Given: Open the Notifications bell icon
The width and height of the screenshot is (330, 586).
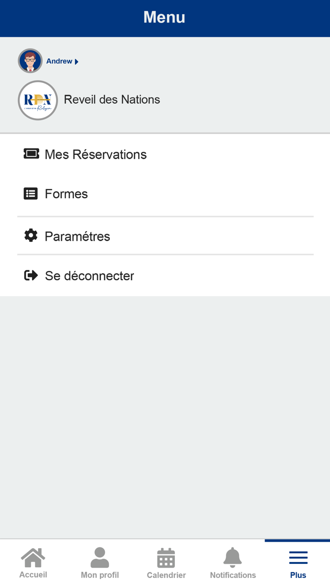Looking at the screenshot, I should tap(232, 558).
